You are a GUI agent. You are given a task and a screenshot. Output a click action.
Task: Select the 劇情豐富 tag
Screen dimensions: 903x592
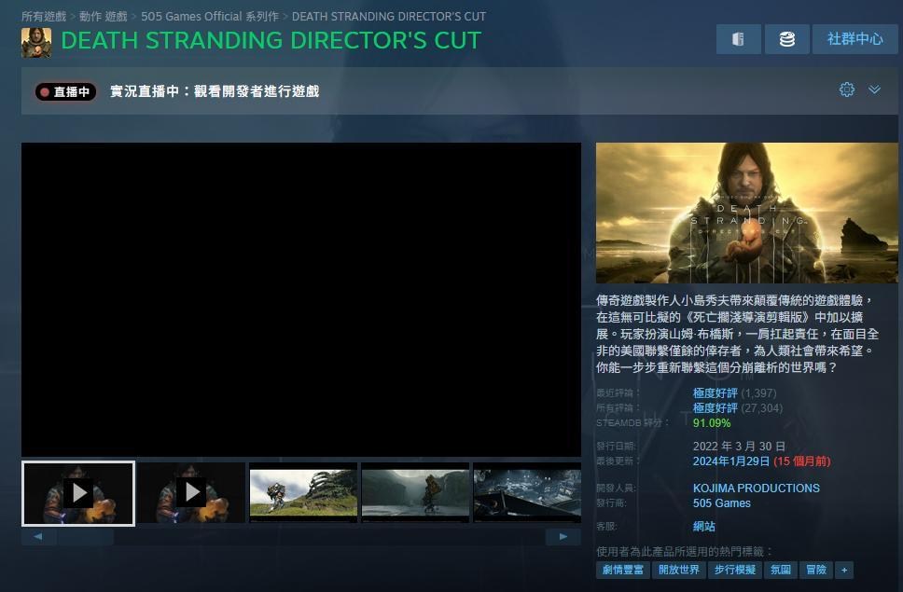pyautogui.click(x=622, y=571)
